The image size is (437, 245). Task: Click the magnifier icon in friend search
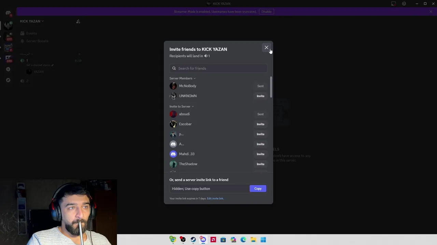(x=174, y=68)
